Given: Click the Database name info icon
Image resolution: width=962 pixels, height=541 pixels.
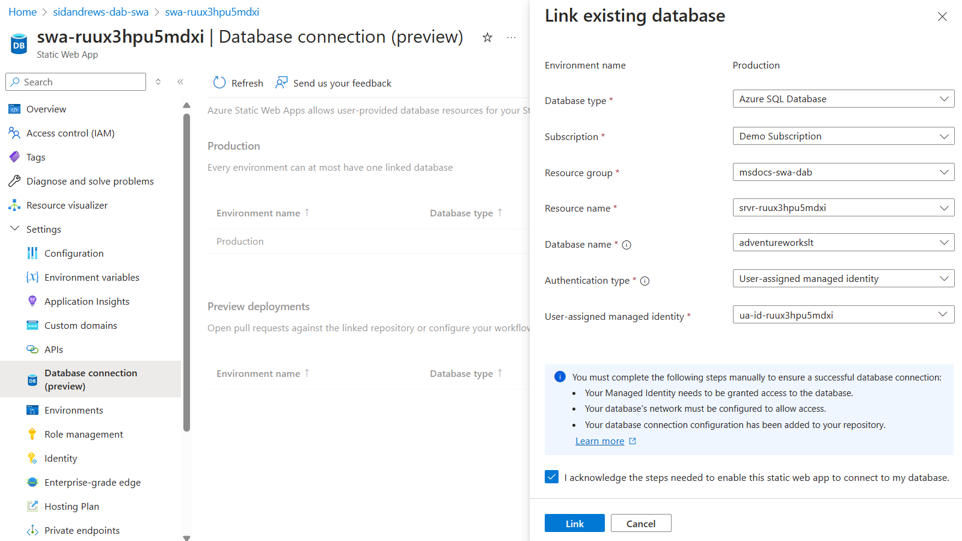Looking at the screenshot, I should [x=627, y=245].
